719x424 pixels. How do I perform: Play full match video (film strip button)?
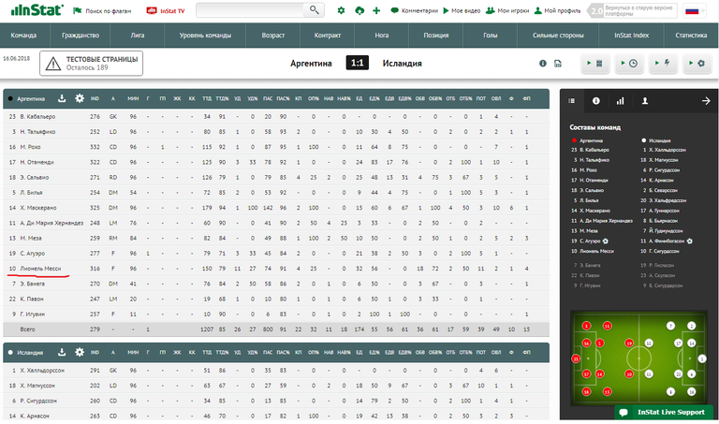point(594,64)
